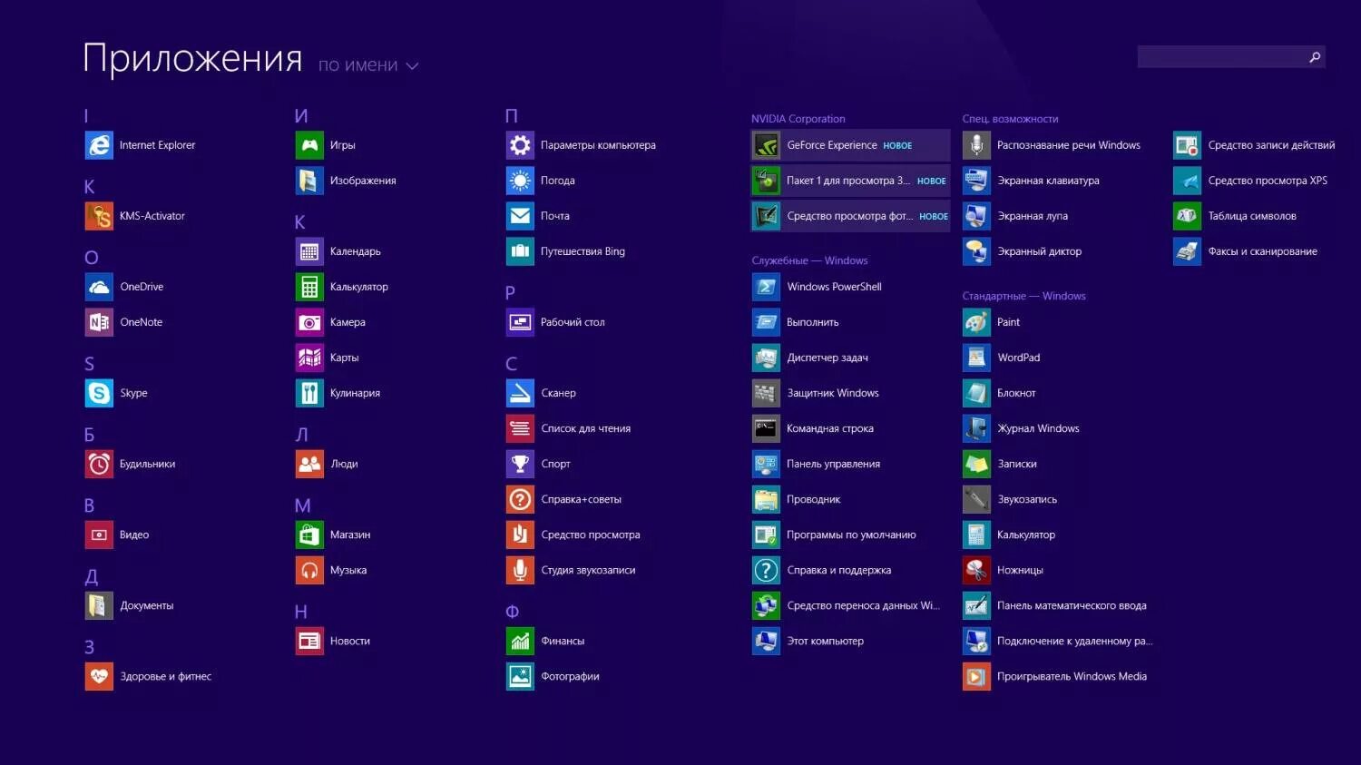Start the Камера app

pos(336,322)
